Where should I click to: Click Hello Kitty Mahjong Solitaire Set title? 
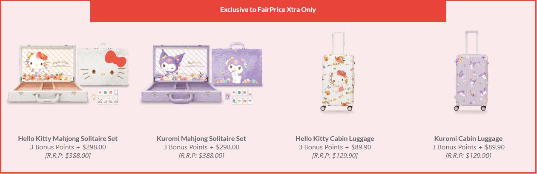pos(68,139)
